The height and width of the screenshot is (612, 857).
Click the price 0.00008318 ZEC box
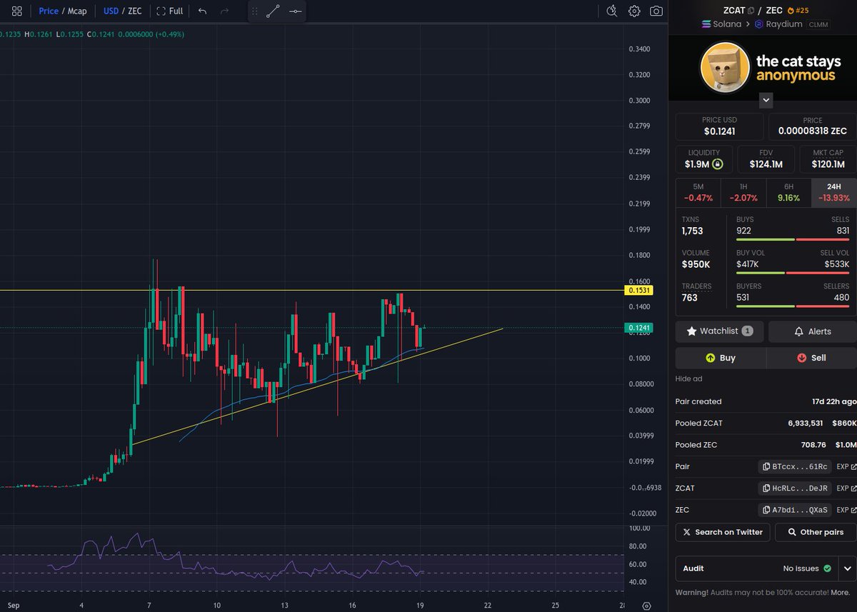tap(812, 126)
